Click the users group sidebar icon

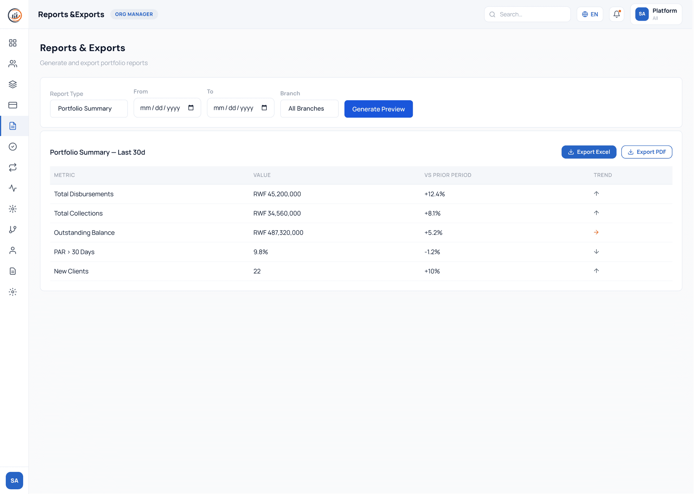coord(13,64)
